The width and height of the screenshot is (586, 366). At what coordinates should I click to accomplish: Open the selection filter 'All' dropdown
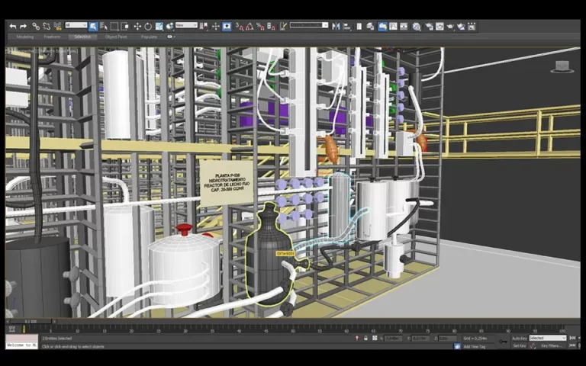[75, 26]
